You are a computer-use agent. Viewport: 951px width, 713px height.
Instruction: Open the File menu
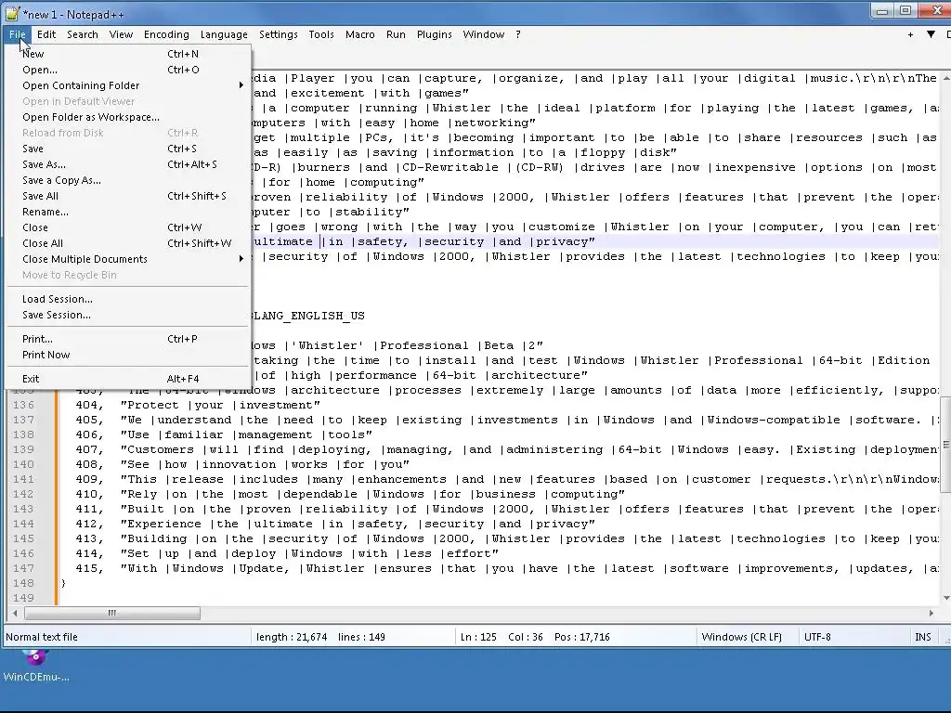pyautogui.click(x=17, y=34)
